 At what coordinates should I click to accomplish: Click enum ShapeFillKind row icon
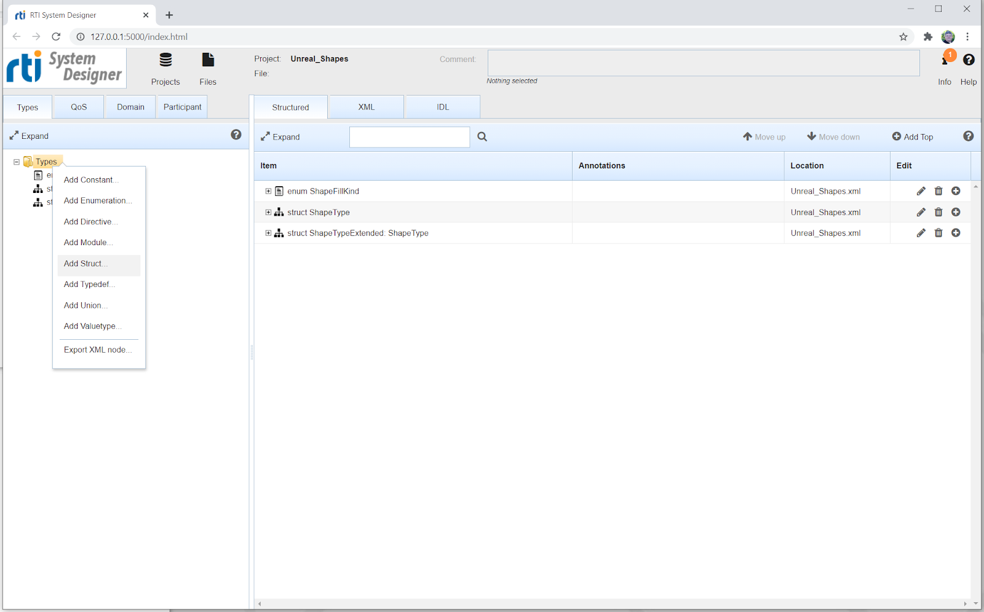point(279,191)
